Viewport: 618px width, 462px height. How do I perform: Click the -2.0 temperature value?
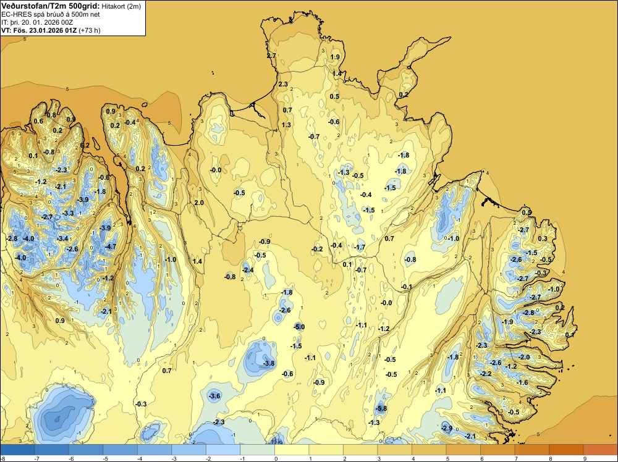click(525, 357)
